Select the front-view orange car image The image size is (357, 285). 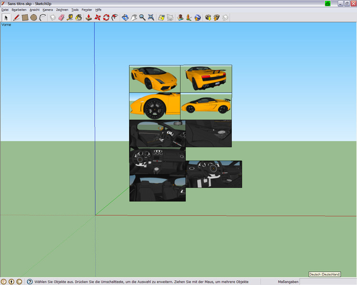click(155, 79)
